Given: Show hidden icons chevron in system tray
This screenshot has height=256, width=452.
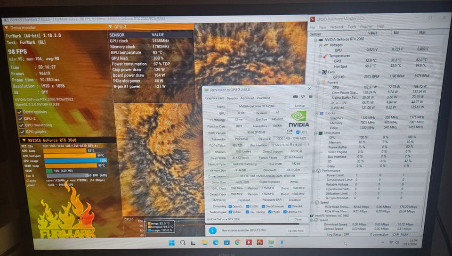Looking at the screenshot, I should pyautogui.click(x=383, y=242).
